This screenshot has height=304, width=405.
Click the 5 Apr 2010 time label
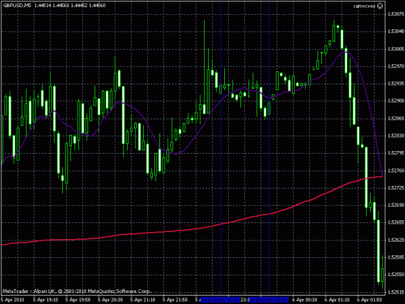[x=12, y=300]
